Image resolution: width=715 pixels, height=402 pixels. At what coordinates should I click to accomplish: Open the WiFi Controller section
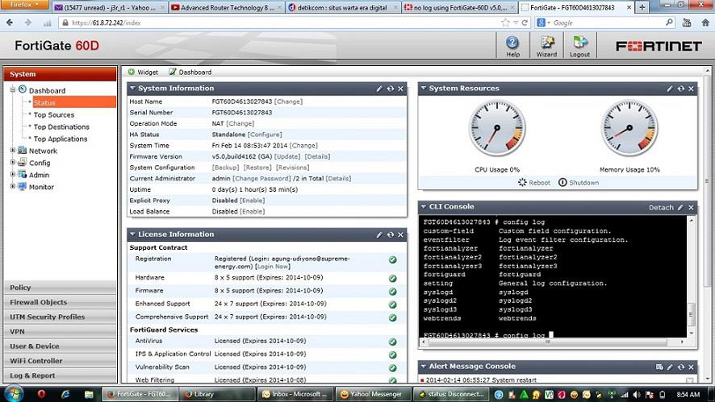[61, 361]
